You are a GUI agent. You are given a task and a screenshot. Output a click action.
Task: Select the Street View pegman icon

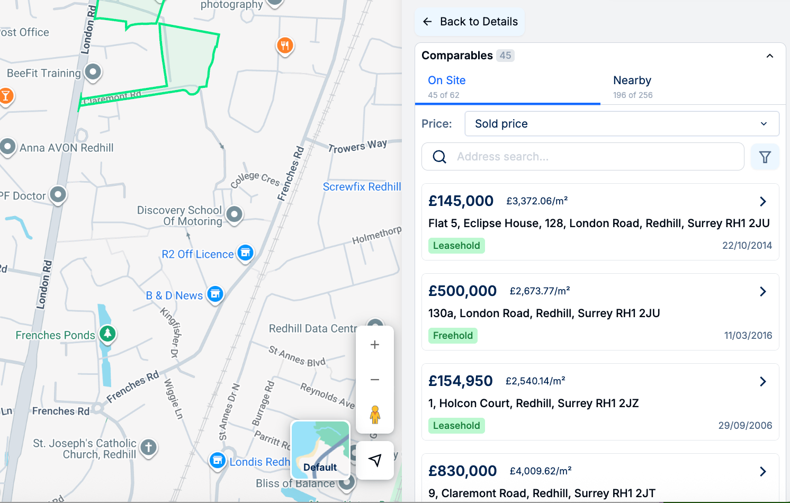(375, 415)
